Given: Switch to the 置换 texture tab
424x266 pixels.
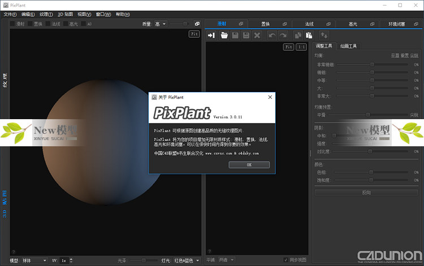Looking at the screenshot, I should pyautogui.click(x=265, y=24).
